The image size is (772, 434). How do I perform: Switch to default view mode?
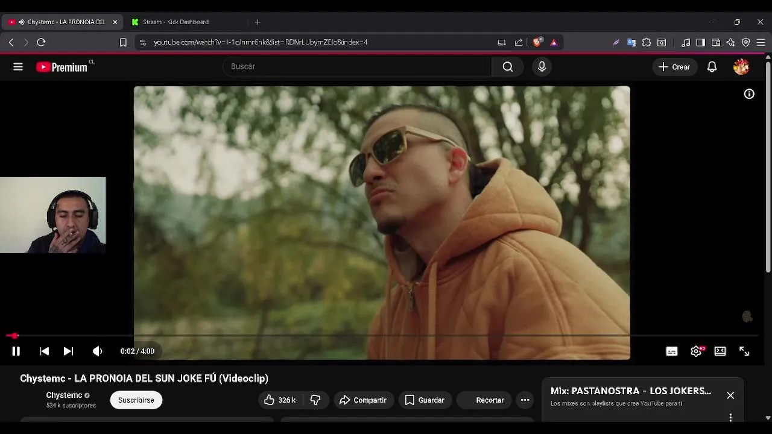point(720,351)
